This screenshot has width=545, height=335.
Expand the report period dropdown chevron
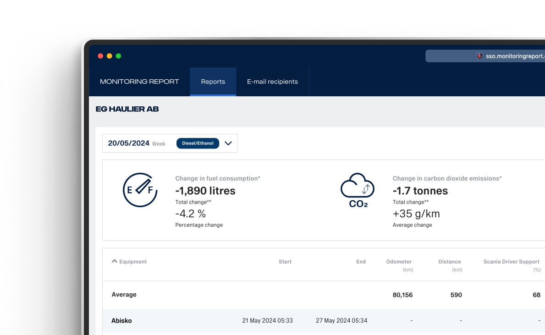pyautogui.click(x=228, y=143)
